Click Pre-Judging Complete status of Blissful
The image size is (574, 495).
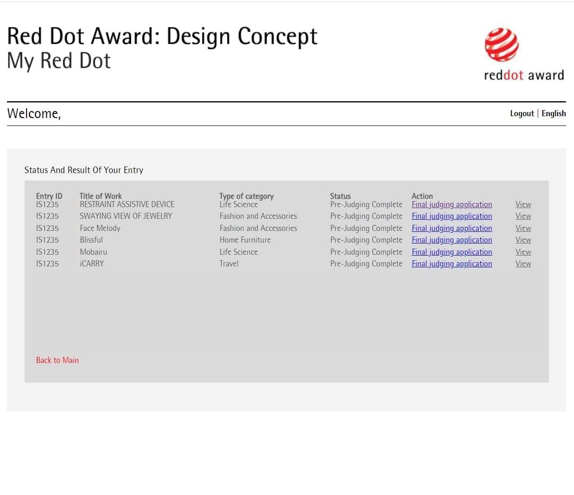click(366, 240)
